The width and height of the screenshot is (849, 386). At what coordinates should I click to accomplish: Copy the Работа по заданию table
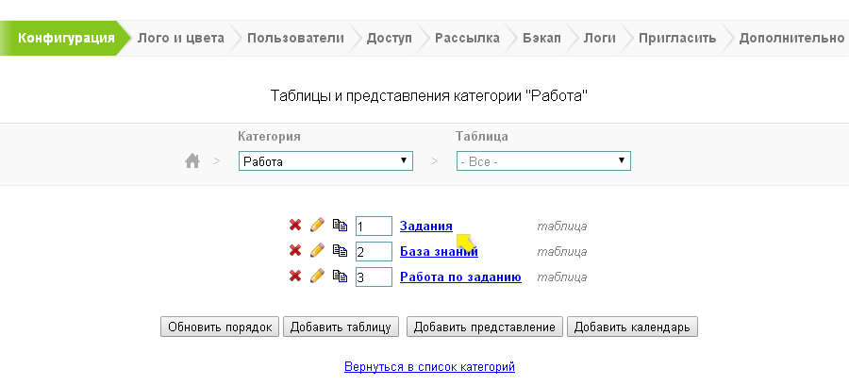pos(340,277)
